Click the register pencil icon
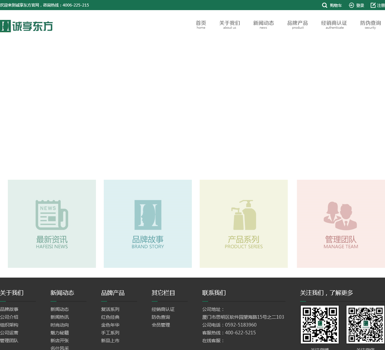The height and width of the screenshot is (350, 385). pos(373,5)
